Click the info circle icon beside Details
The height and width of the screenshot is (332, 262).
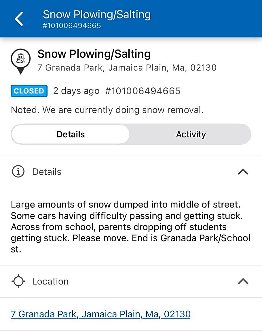(x=18, y=172)
